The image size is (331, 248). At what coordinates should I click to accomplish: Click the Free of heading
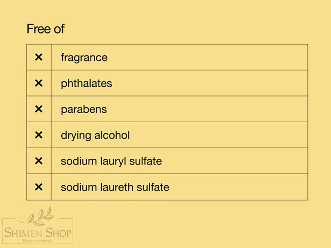tap(46, 29)
